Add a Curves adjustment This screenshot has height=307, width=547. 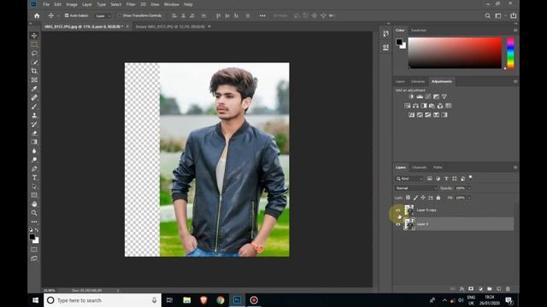point(428,96)
